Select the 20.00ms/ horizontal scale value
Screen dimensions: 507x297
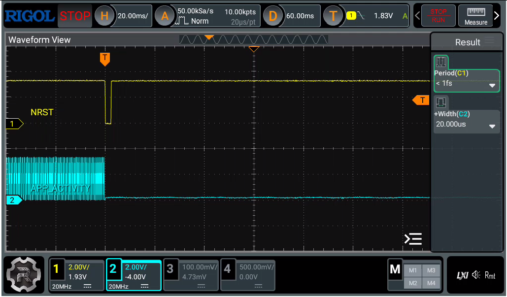tap(133, 16)
